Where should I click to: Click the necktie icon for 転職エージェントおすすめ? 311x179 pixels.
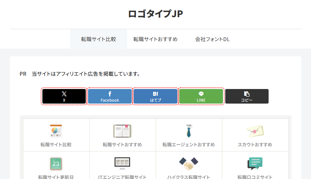[x=189, y=131]
